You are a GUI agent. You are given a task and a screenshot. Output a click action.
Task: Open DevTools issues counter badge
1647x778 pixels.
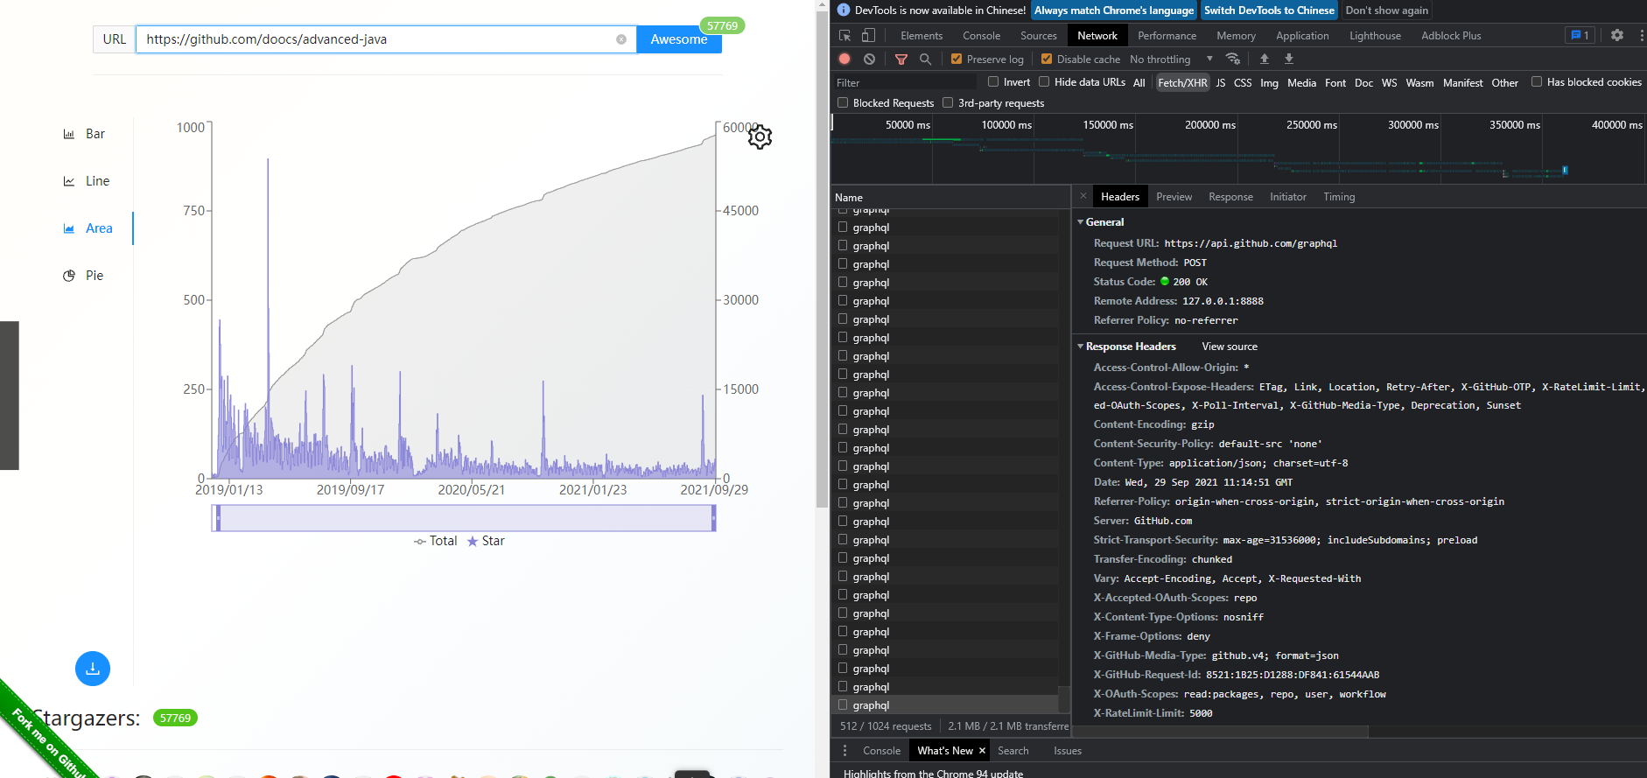1580,36
